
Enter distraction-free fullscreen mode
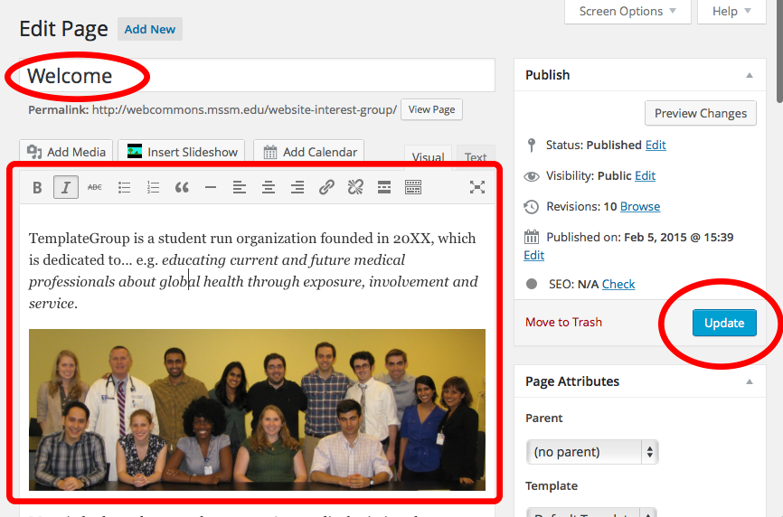click(x=477, y=188)
